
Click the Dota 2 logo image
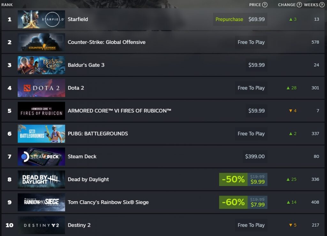41,88
